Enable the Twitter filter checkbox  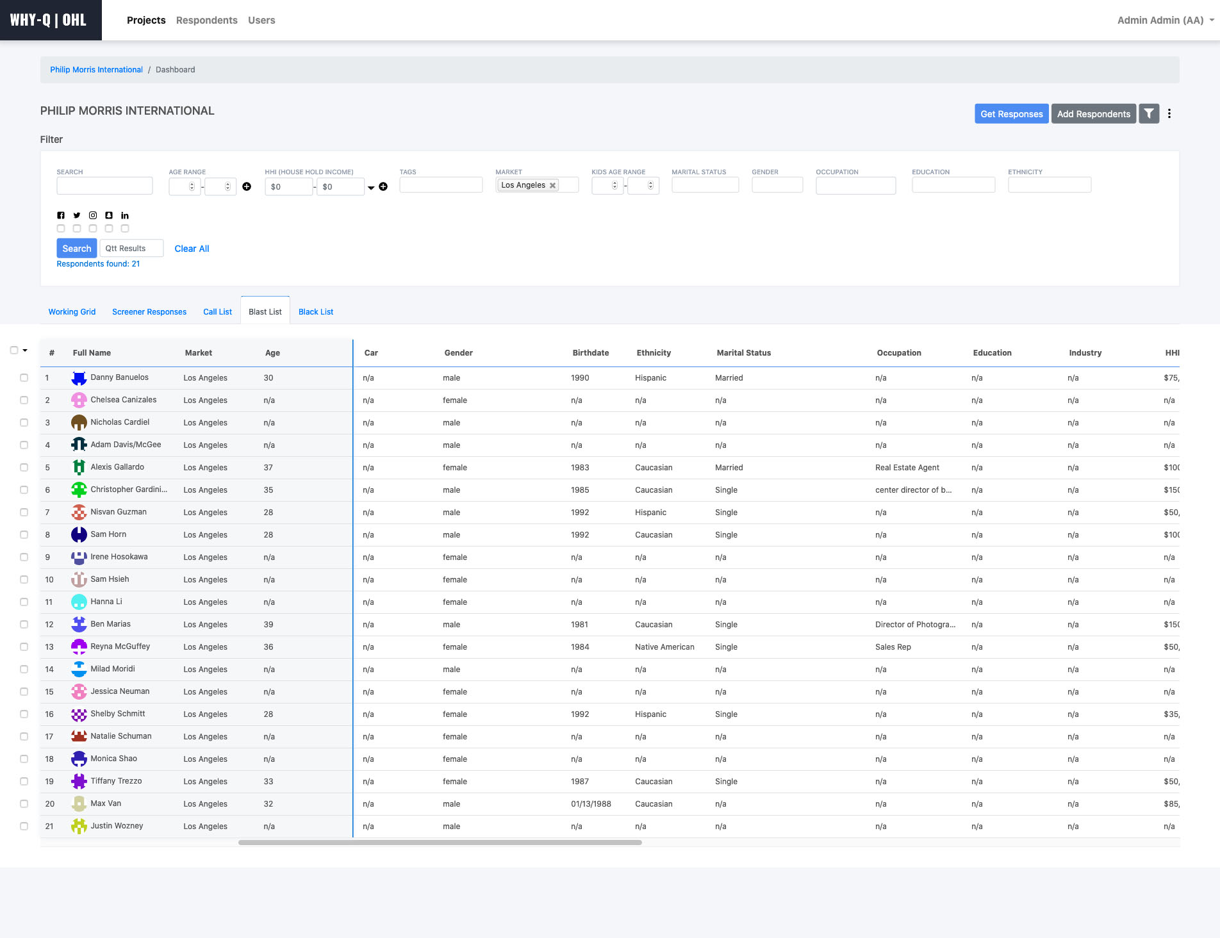(77, 229)
